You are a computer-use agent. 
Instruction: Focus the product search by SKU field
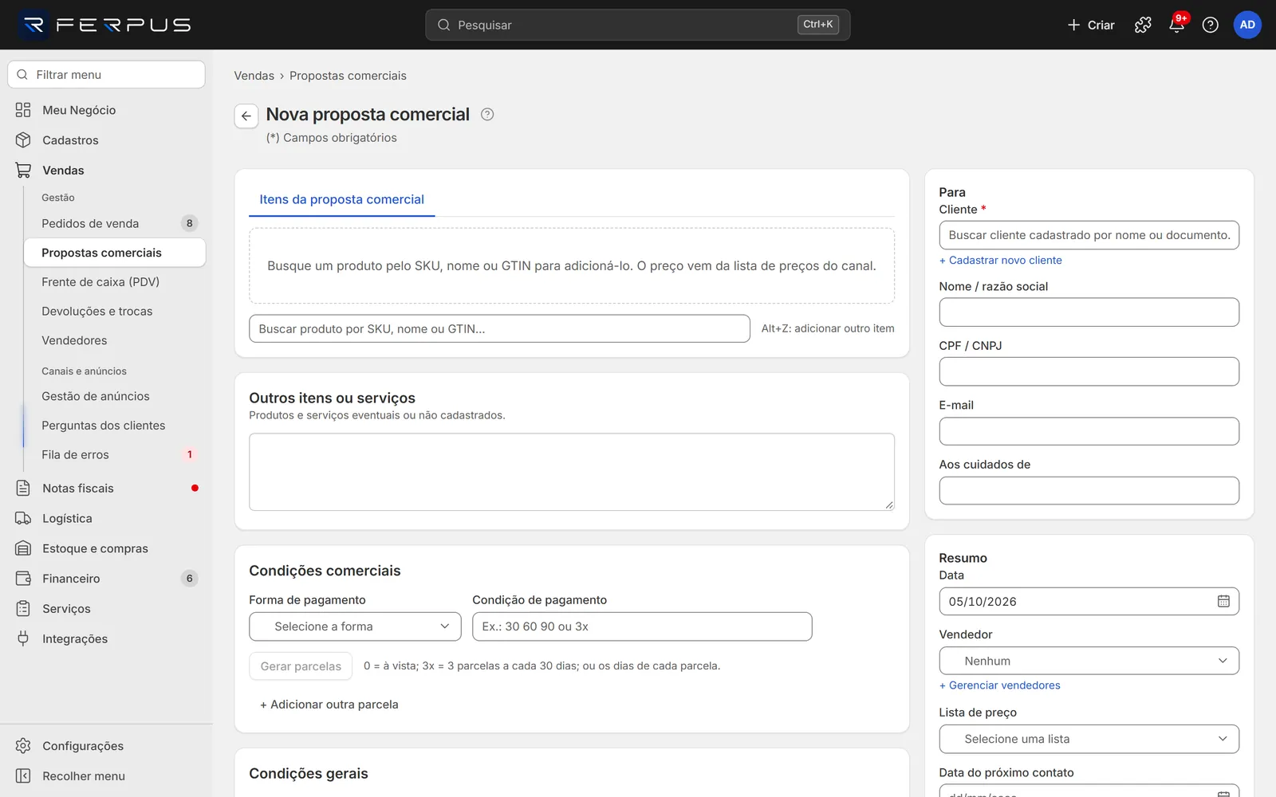(499, 328)
